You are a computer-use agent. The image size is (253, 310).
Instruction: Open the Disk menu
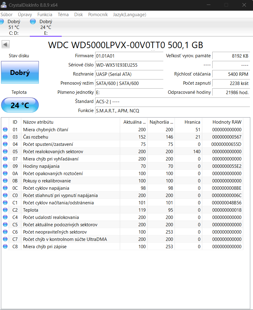point(78,15)
